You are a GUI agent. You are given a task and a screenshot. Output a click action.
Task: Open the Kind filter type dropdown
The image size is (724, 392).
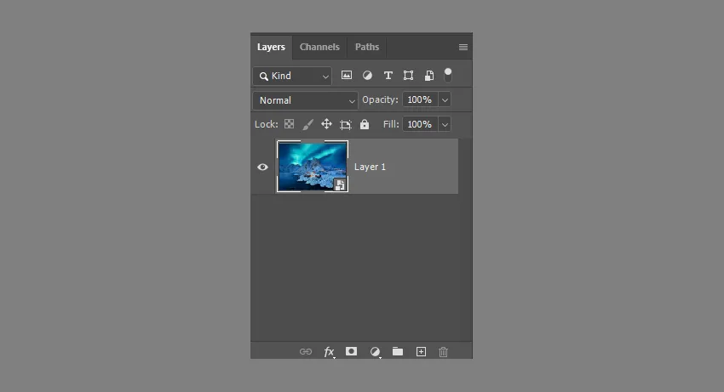click(292, 76)
